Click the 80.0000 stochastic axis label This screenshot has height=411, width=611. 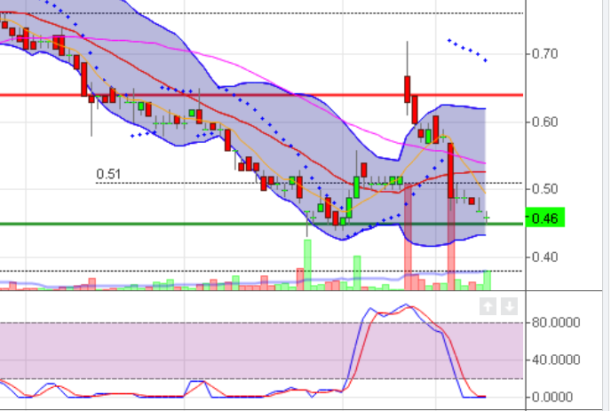point(556,322)
